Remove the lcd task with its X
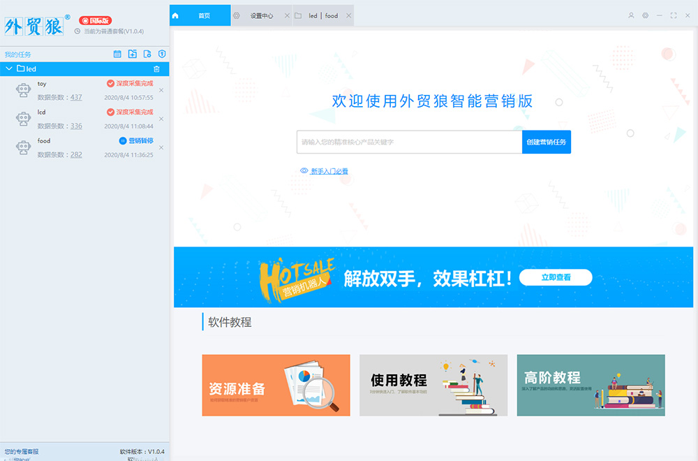 coord(161,119)
